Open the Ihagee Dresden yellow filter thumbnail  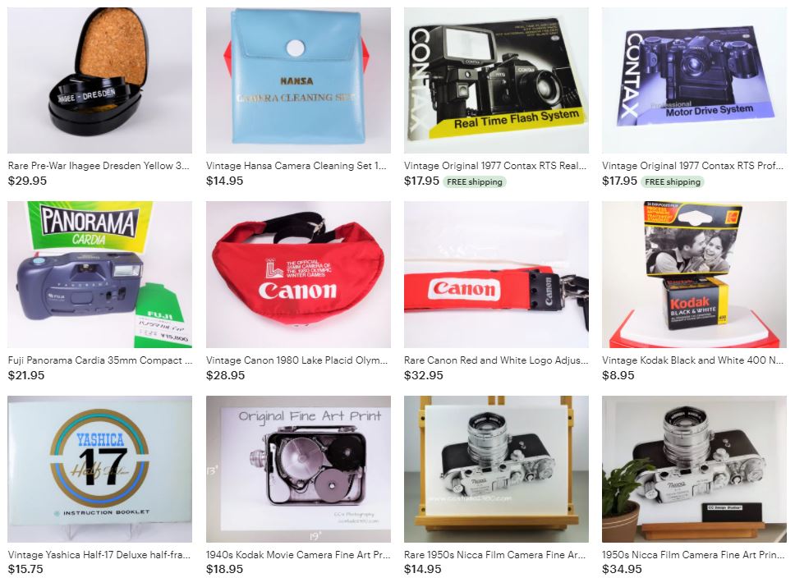point(100,80)
